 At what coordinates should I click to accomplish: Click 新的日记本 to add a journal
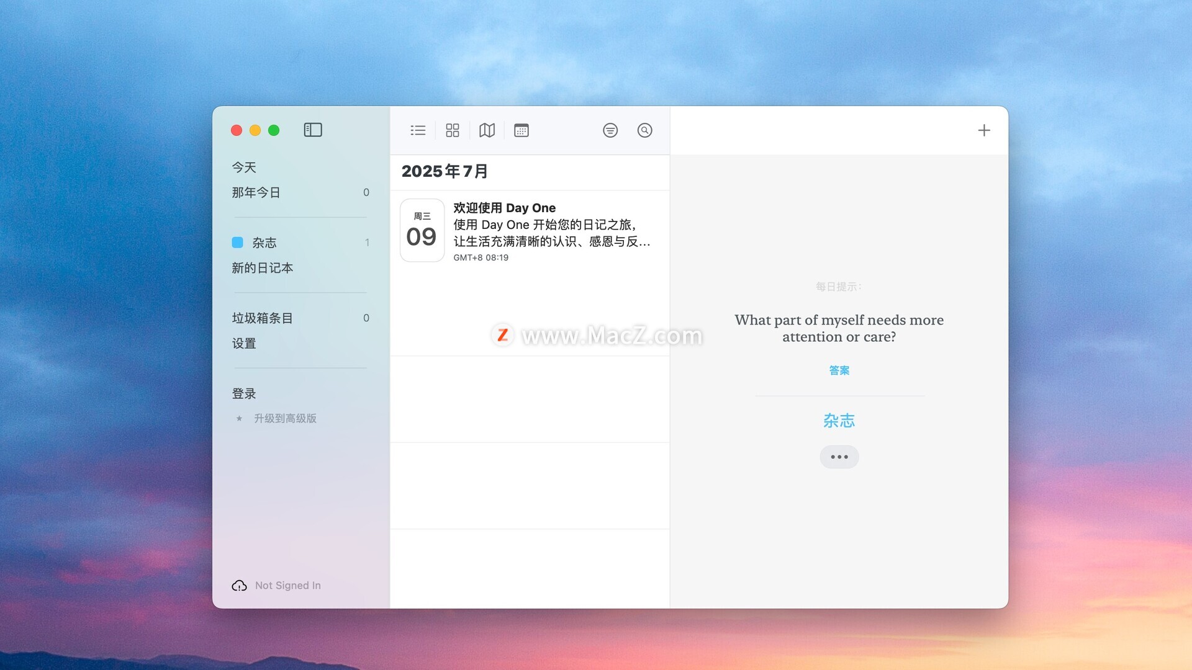(262, 268)
